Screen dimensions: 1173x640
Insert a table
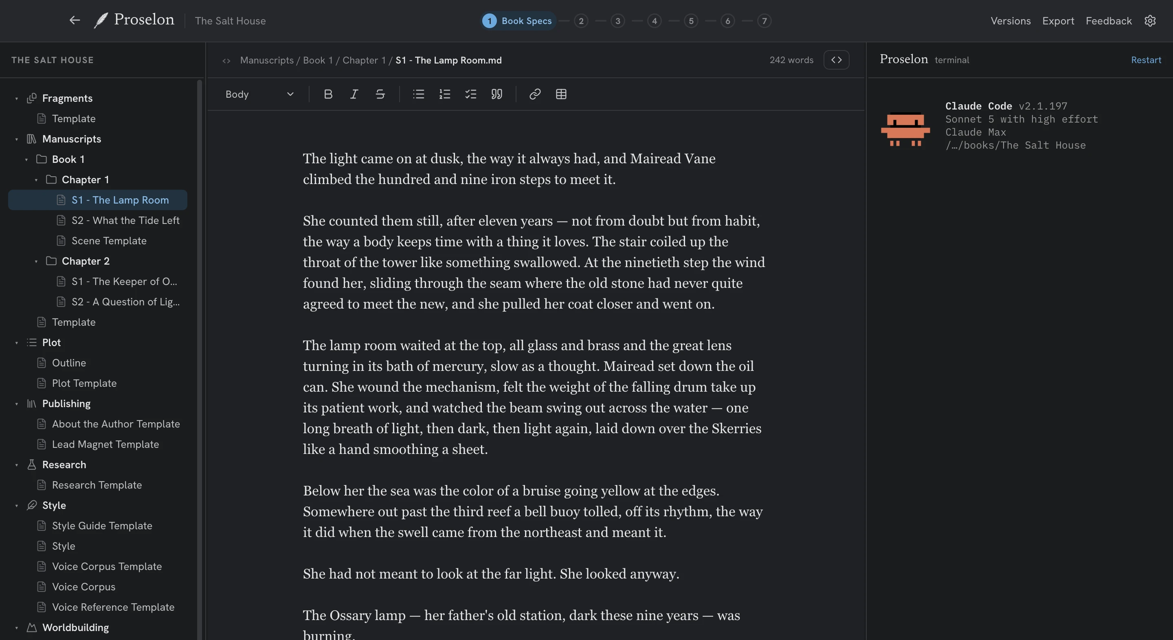point(561,94)
